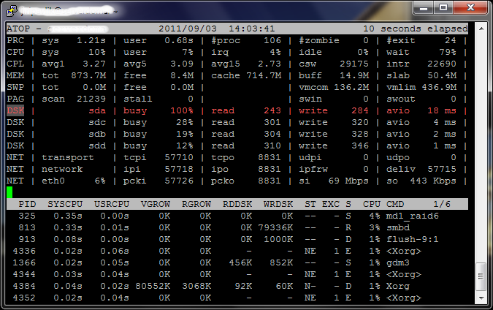Screen dimensions: 493x310
Task: Maximize the terminal window
Action: pos(443,7)
